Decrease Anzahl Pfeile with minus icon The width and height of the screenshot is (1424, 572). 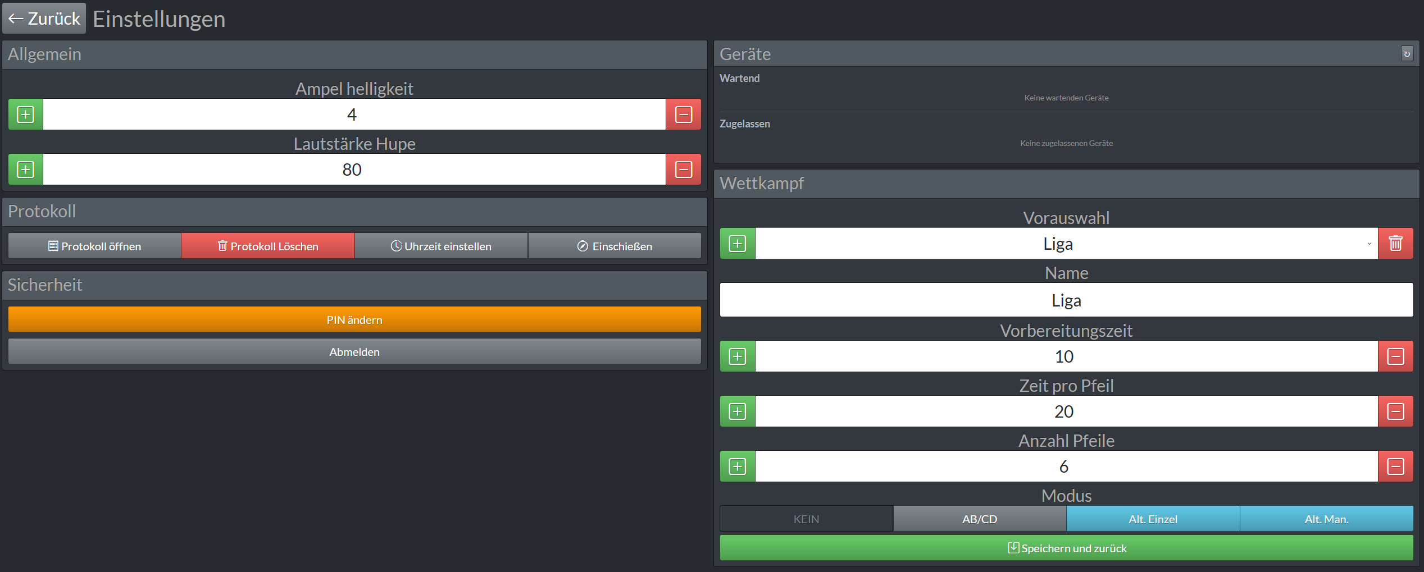1395,466
